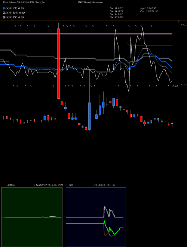The image size is (187, 247).
Task: Select the 'DOW MT: 0.82' legend label
Action: pos(15,13)
